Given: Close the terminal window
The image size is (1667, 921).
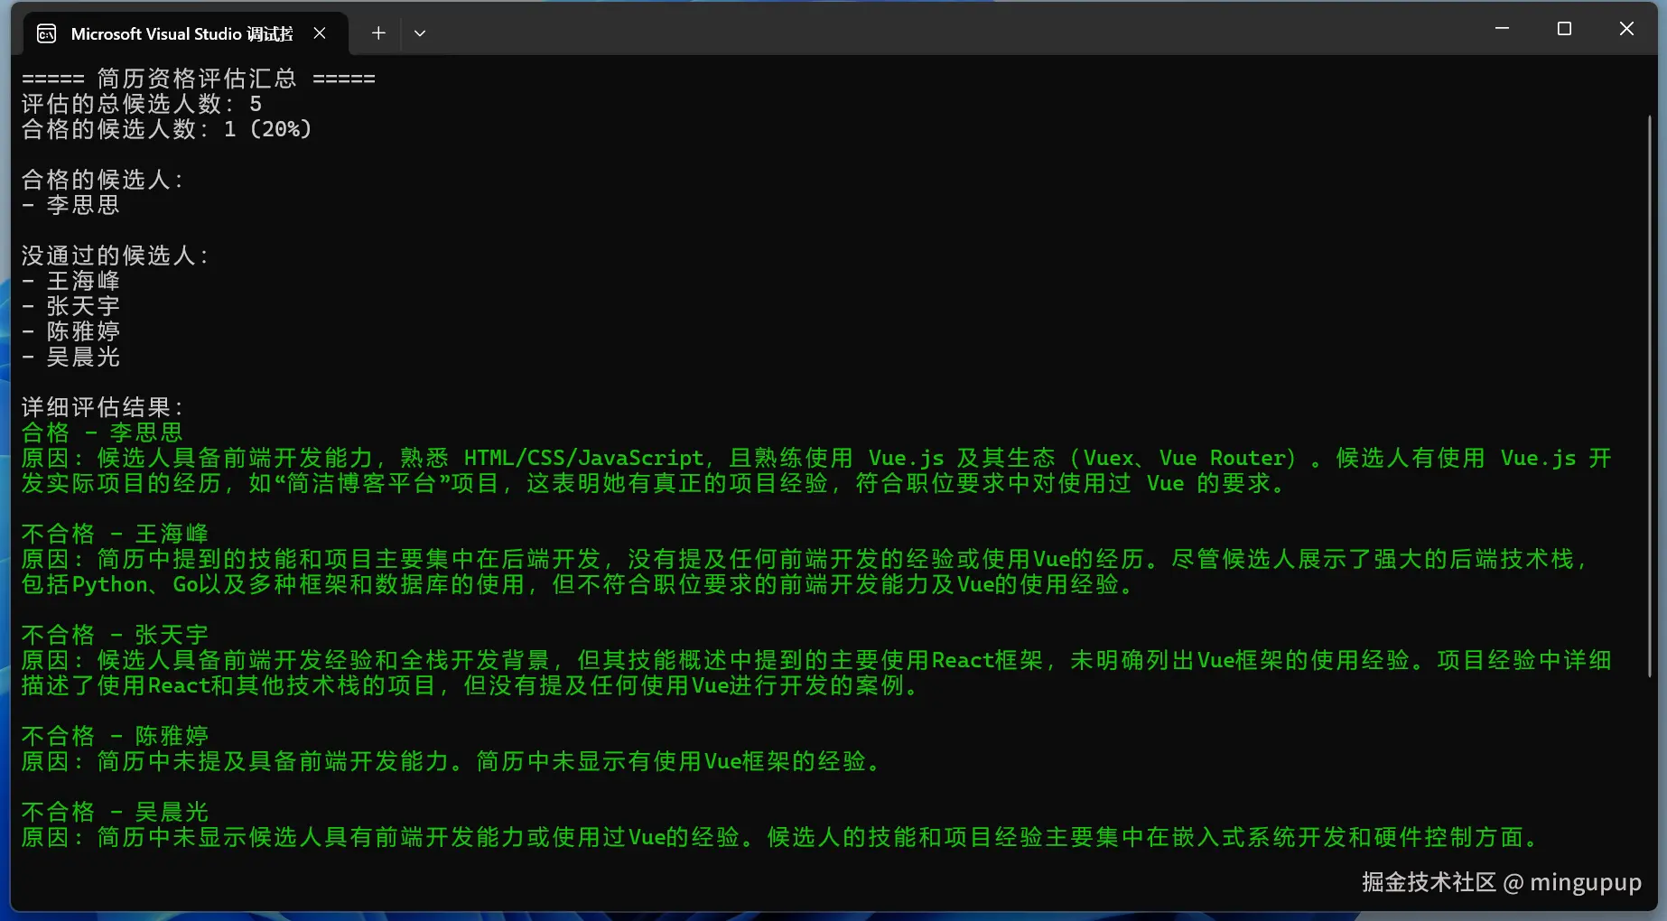Looking at the screenshot, I should point(1625,28).
